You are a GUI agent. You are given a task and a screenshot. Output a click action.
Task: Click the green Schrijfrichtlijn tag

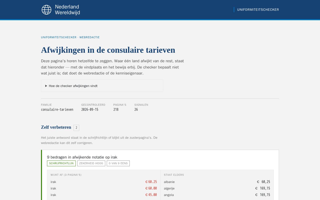coord(61,163)
